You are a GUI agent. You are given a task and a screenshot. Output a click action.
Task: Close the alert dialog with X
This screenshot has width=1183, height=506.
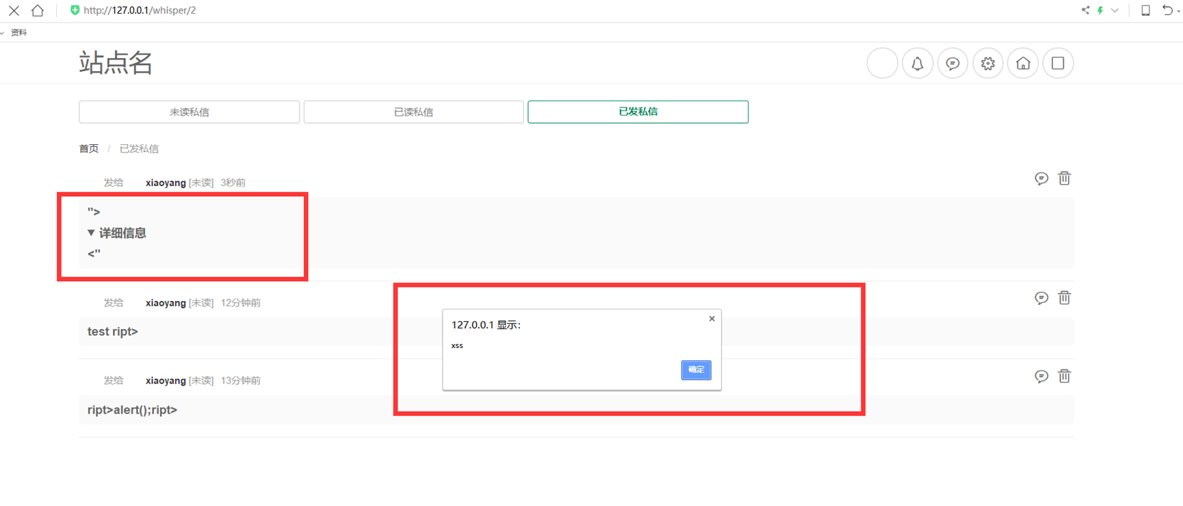(x=712, y=319)
